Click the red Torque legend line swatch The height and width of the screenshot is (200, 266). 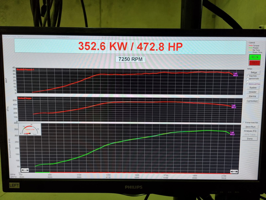pos(250,46)
